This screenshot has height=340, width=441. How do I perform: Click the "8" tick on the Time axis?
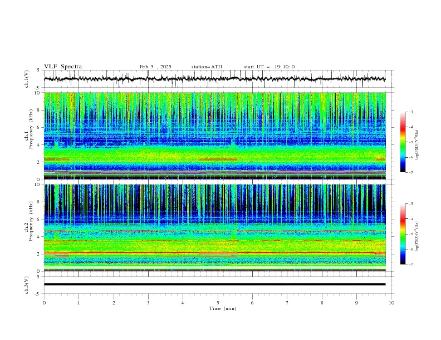(x=322, y=303)
